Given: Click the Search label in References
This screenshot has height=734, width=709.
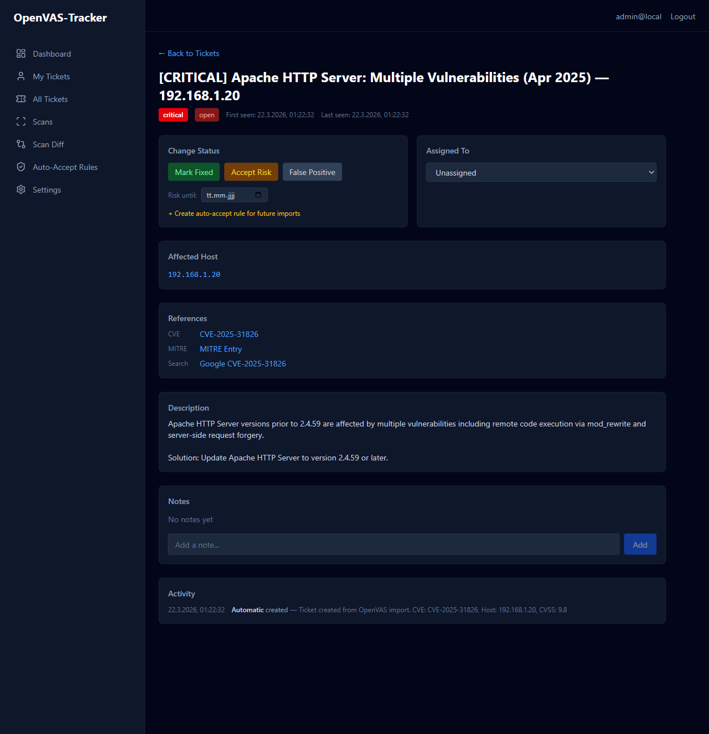Looking at the screenshot, I should pos(178,364).
